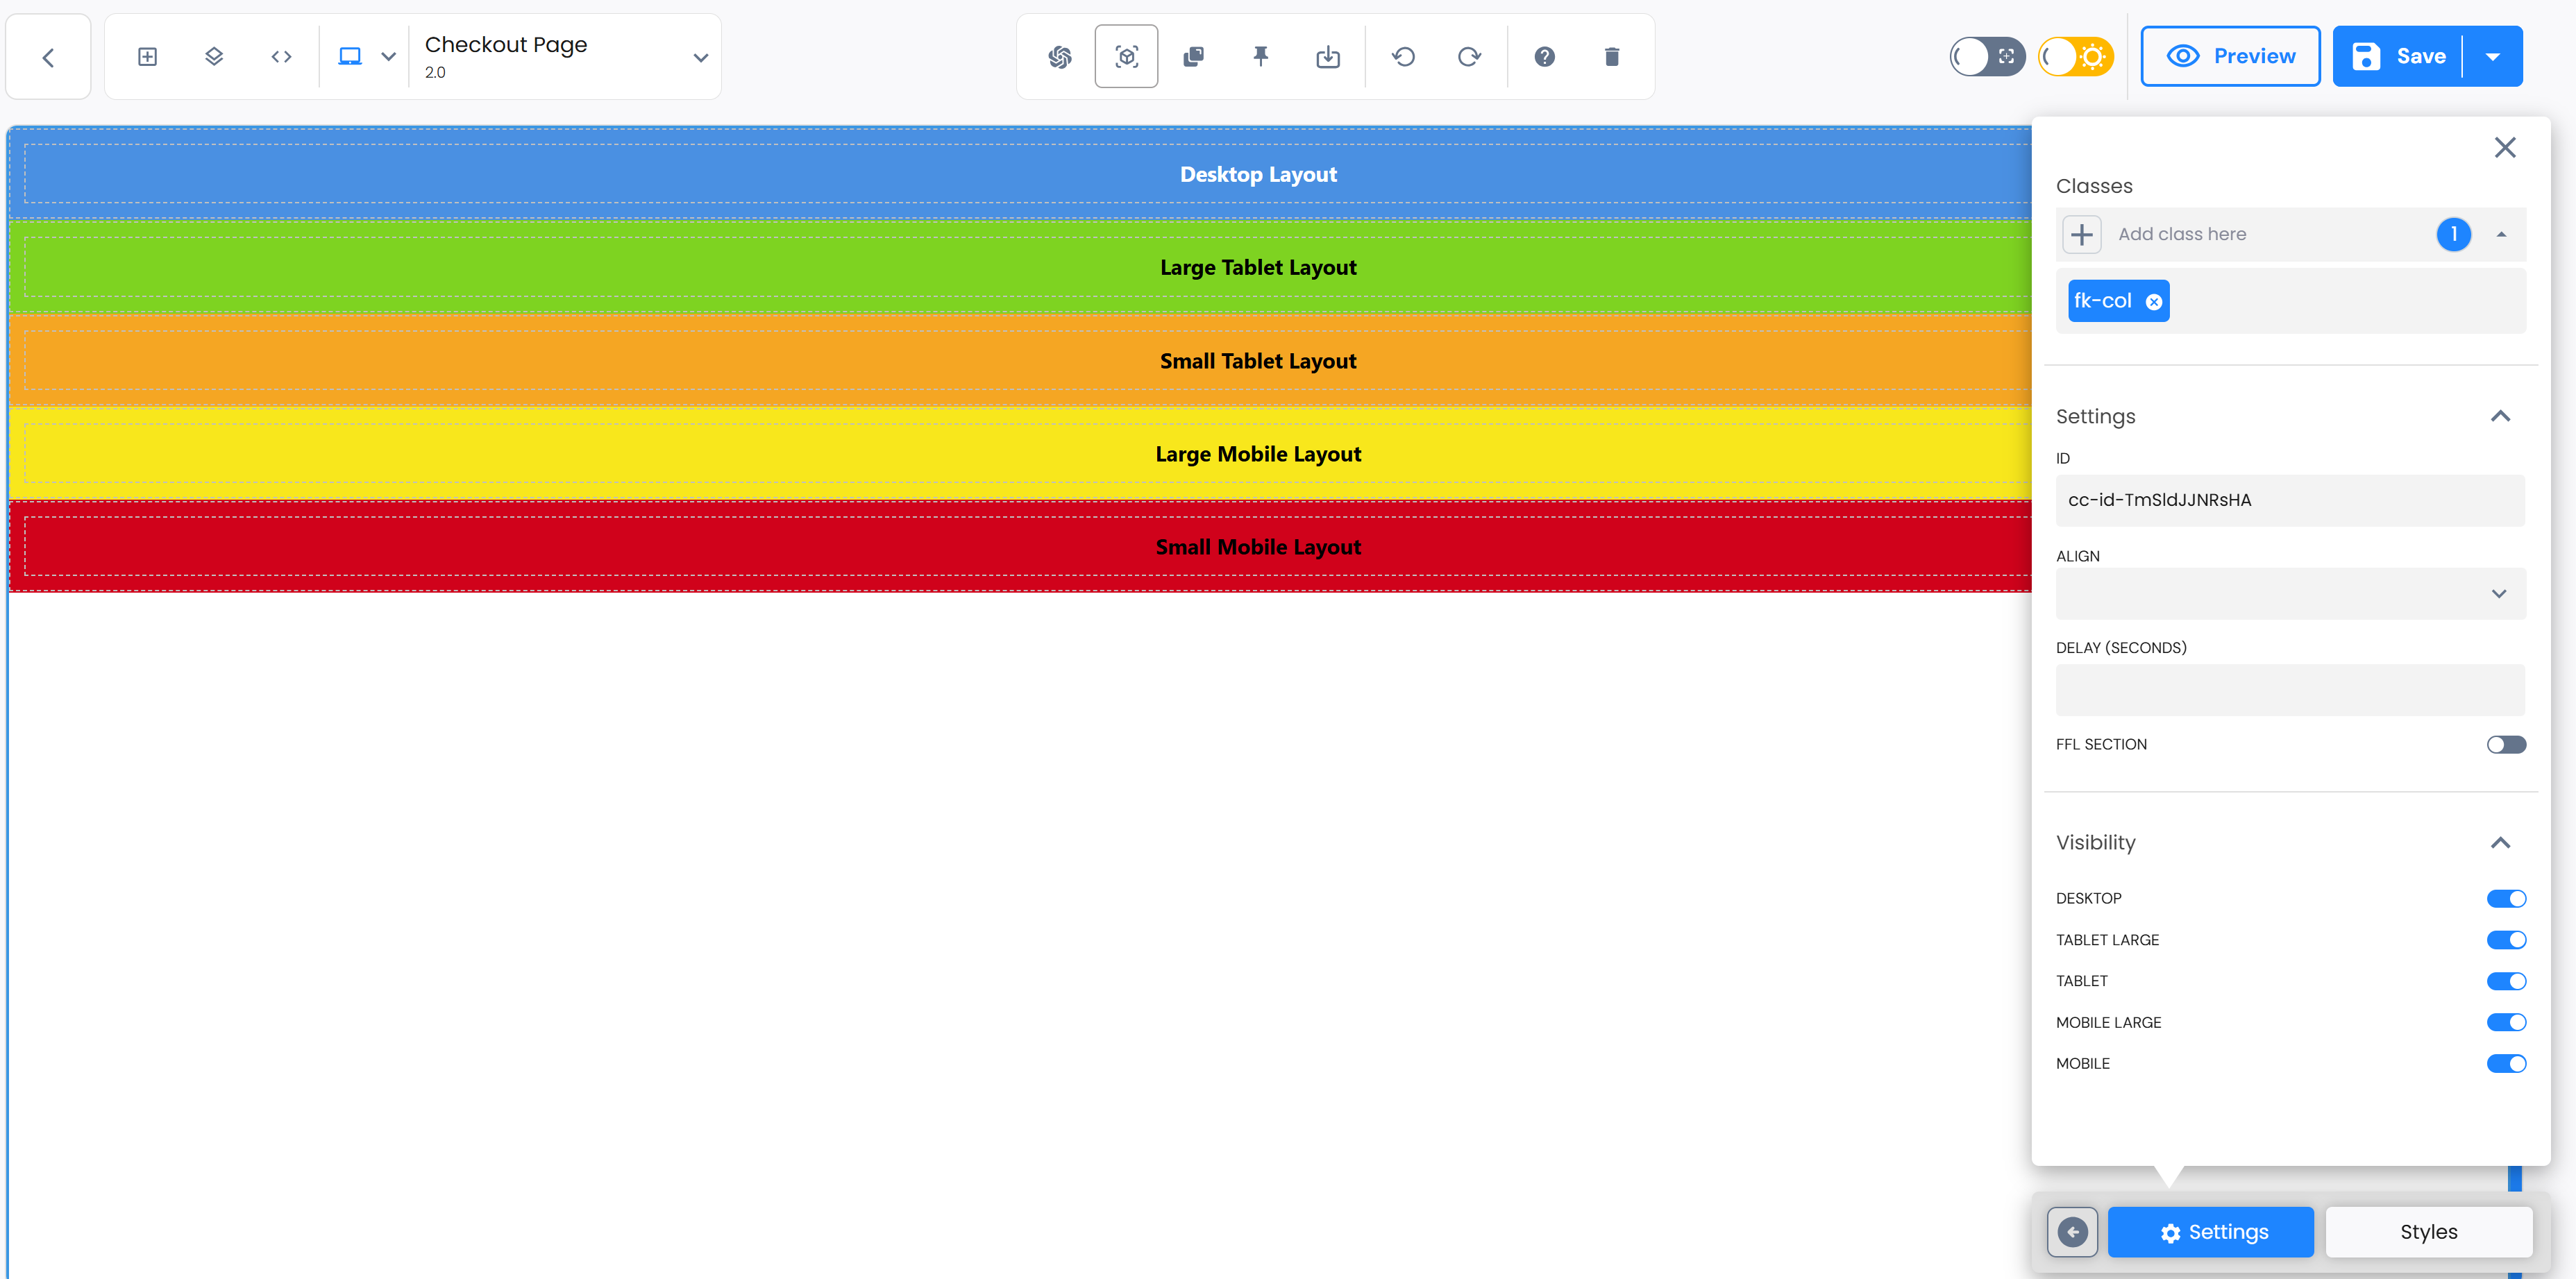Open the layers panel icon
Viewport: 2576px width, 1279px height.
[214, 57]
